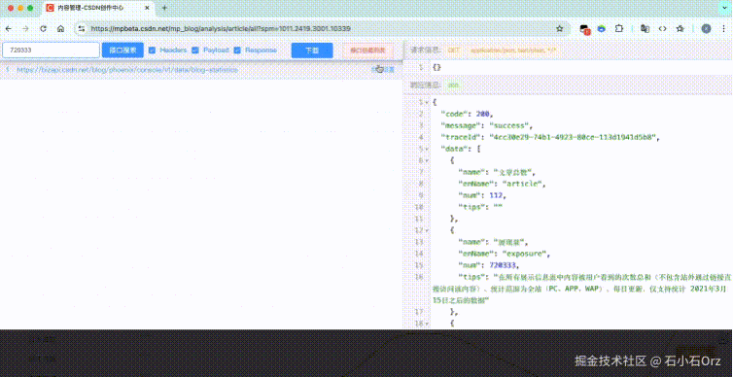Open the blue round extension icon

[x=602, y=28]
